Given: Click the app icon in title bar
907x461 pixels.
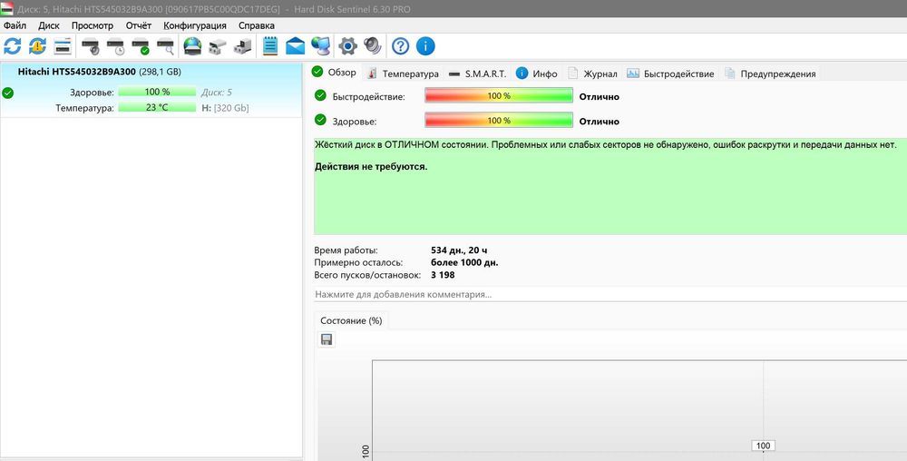Looking at the screenshot, I should tap(7, 9).
